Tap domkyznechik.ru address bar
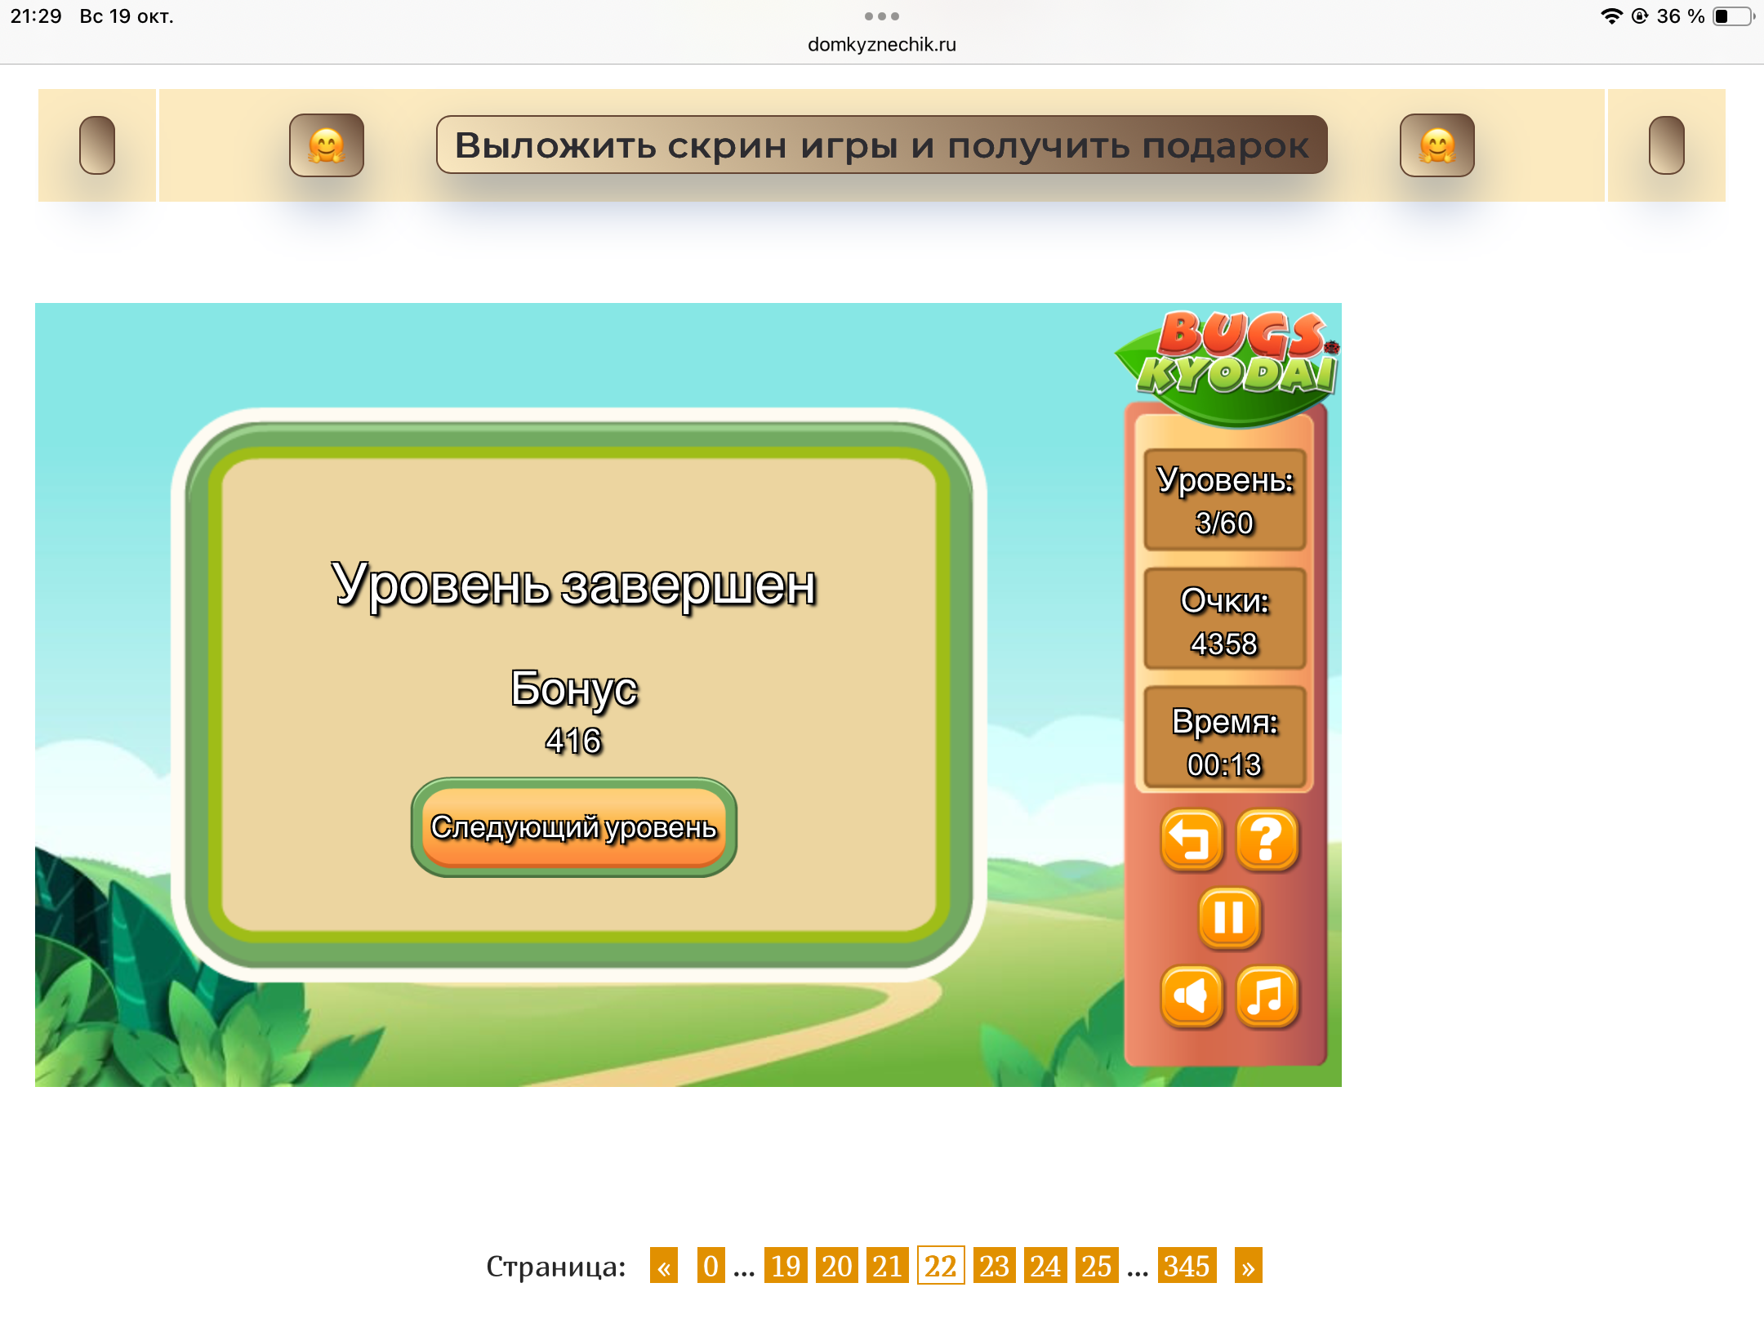The width and height of the screenshot is (1764, 1323). (x=882, y=44)
